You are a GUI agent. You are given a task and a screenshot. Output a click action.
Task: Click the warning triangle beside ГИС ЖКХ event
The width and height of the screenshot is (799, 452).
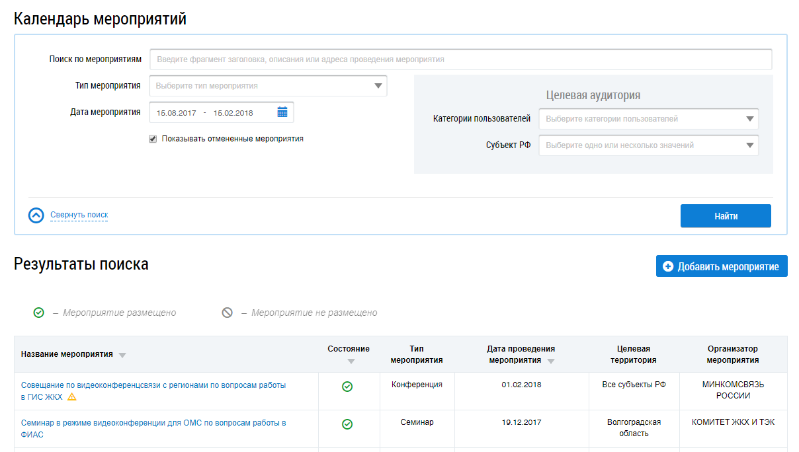tap(72, 397)
